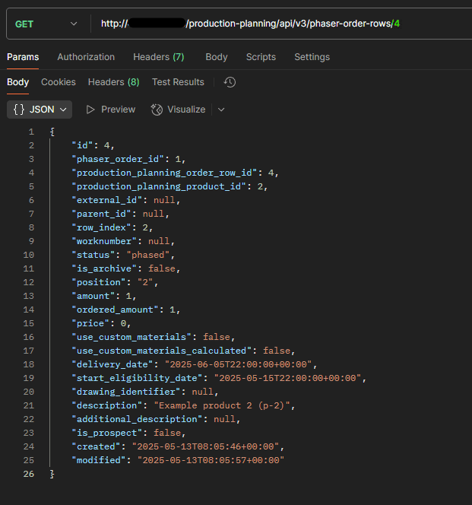Screen dimensions: 472x505
Task: Switch to response Cookies tab
Action: pyautogui.click(x=59, y=82)
